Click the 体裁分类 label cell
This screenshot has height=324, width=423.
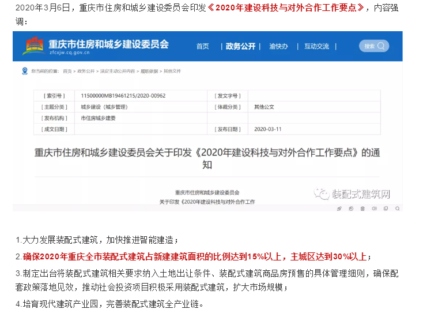(228, 107)
